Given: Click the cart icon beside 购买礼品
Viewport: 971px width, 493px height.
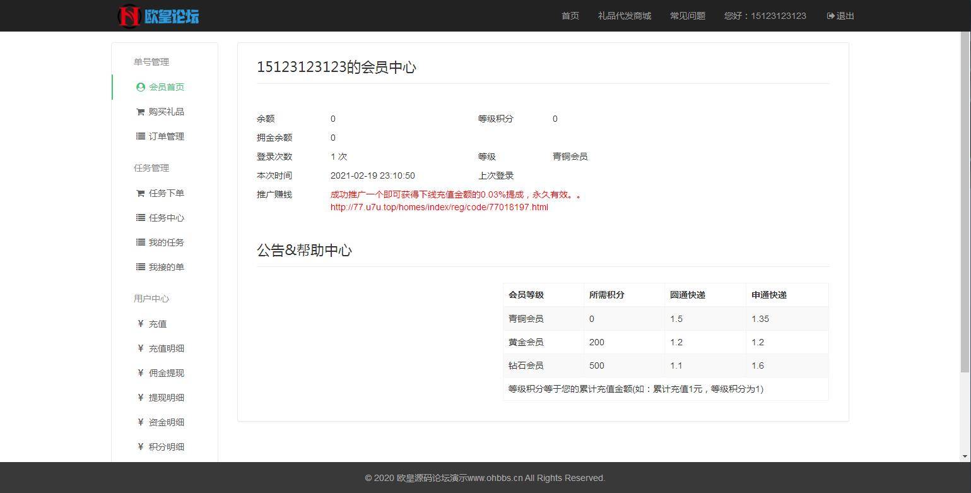Looking at the screenshot, I should pos(140,112).
